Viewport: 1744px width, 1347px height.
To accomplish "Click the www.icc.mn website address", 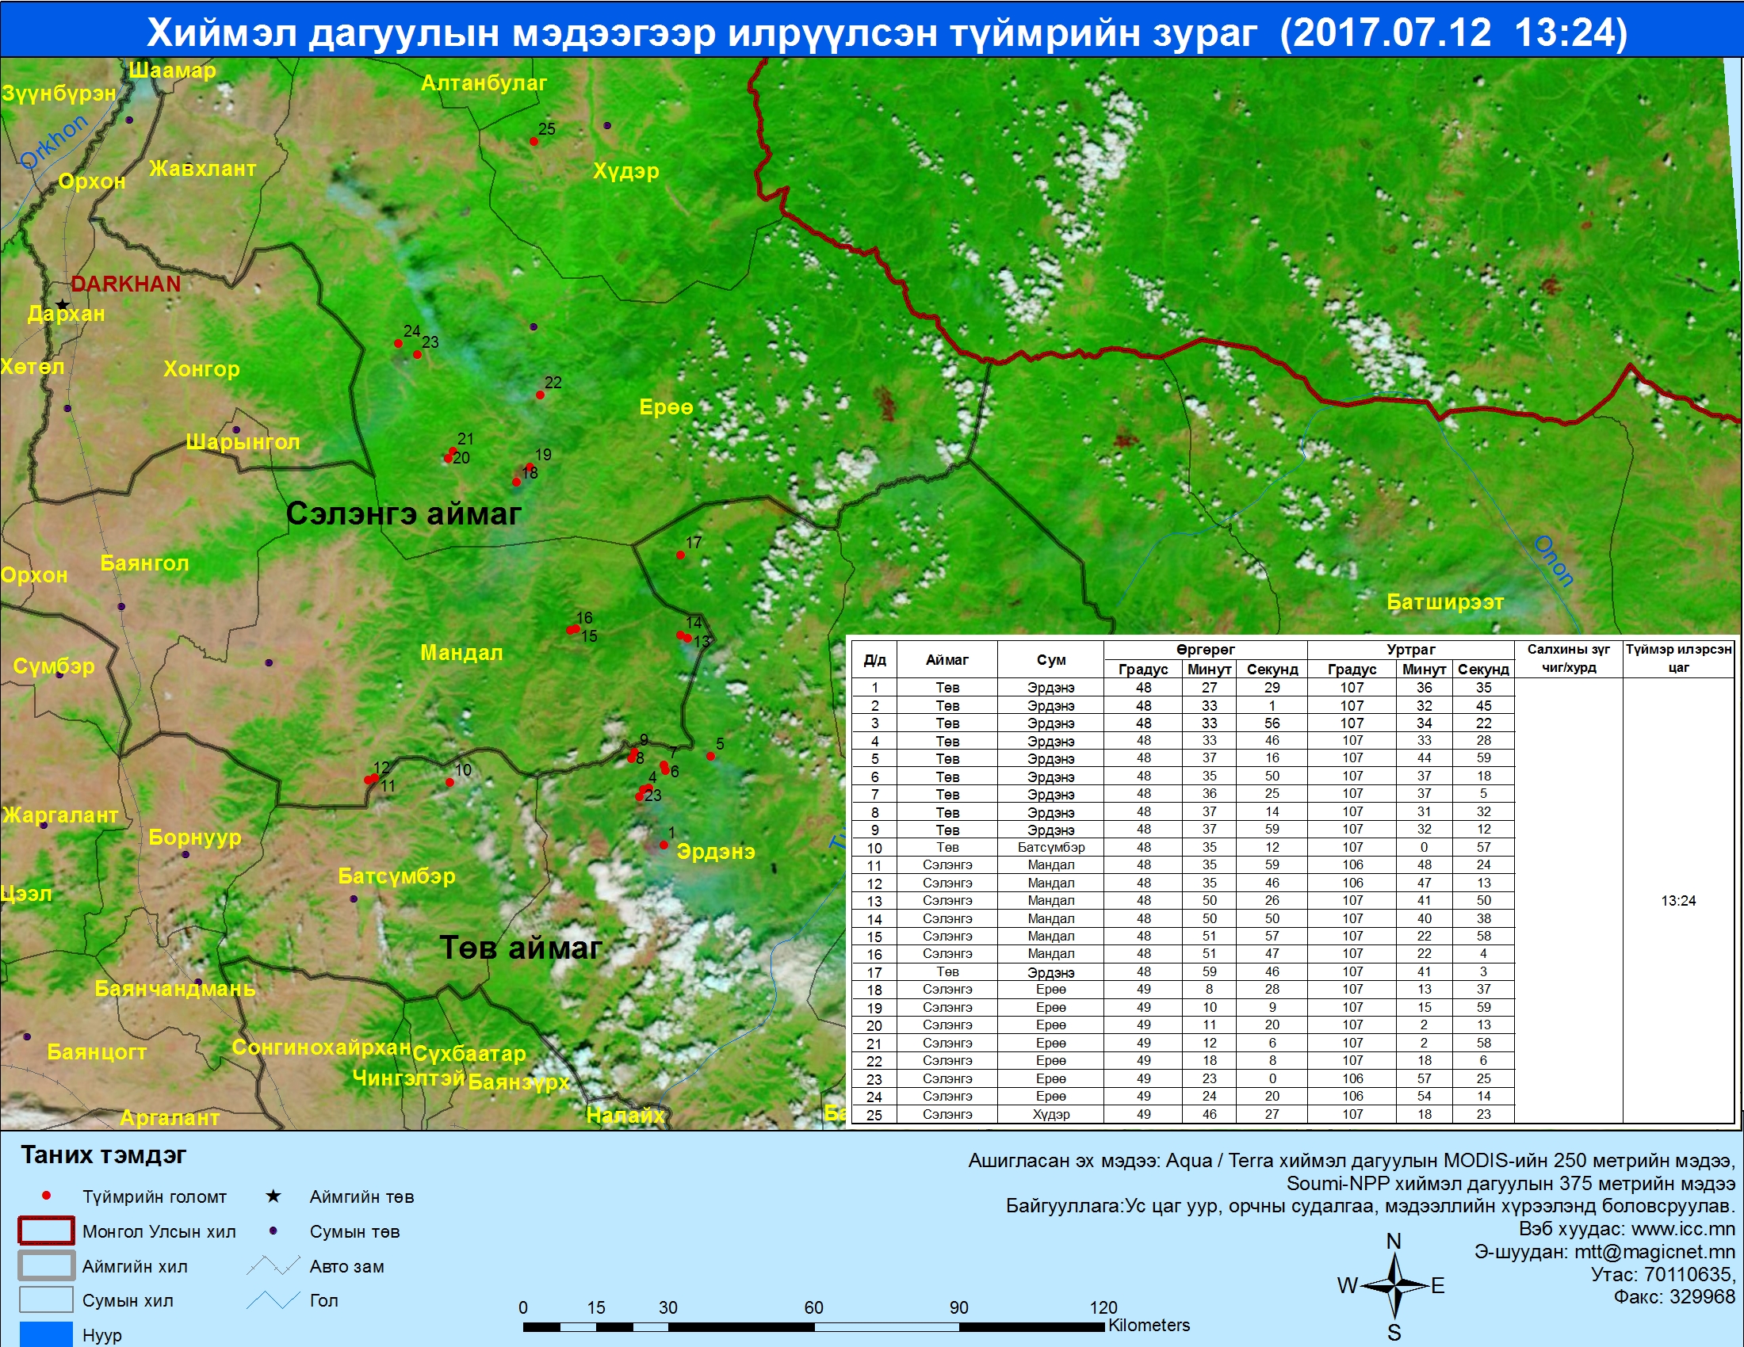I will point(1682,1229).
